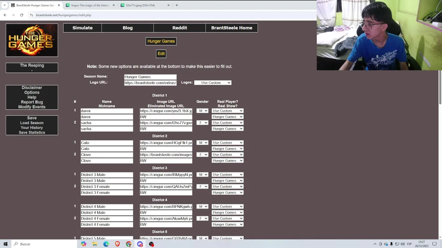The height and width of the screenshot is (248, 442).
Task: Click the Season Name input field
Action: pyautogui.click(x=150, y=77)
